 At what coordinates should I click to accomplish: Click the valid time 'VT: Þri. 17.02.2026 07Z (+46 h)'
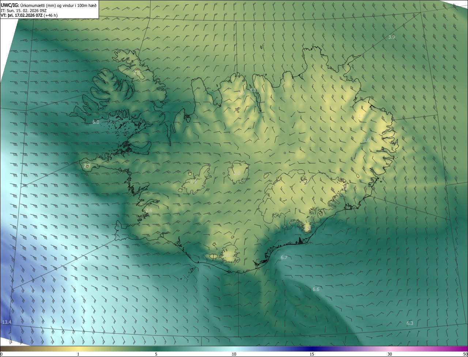click(x=29, y=15)
